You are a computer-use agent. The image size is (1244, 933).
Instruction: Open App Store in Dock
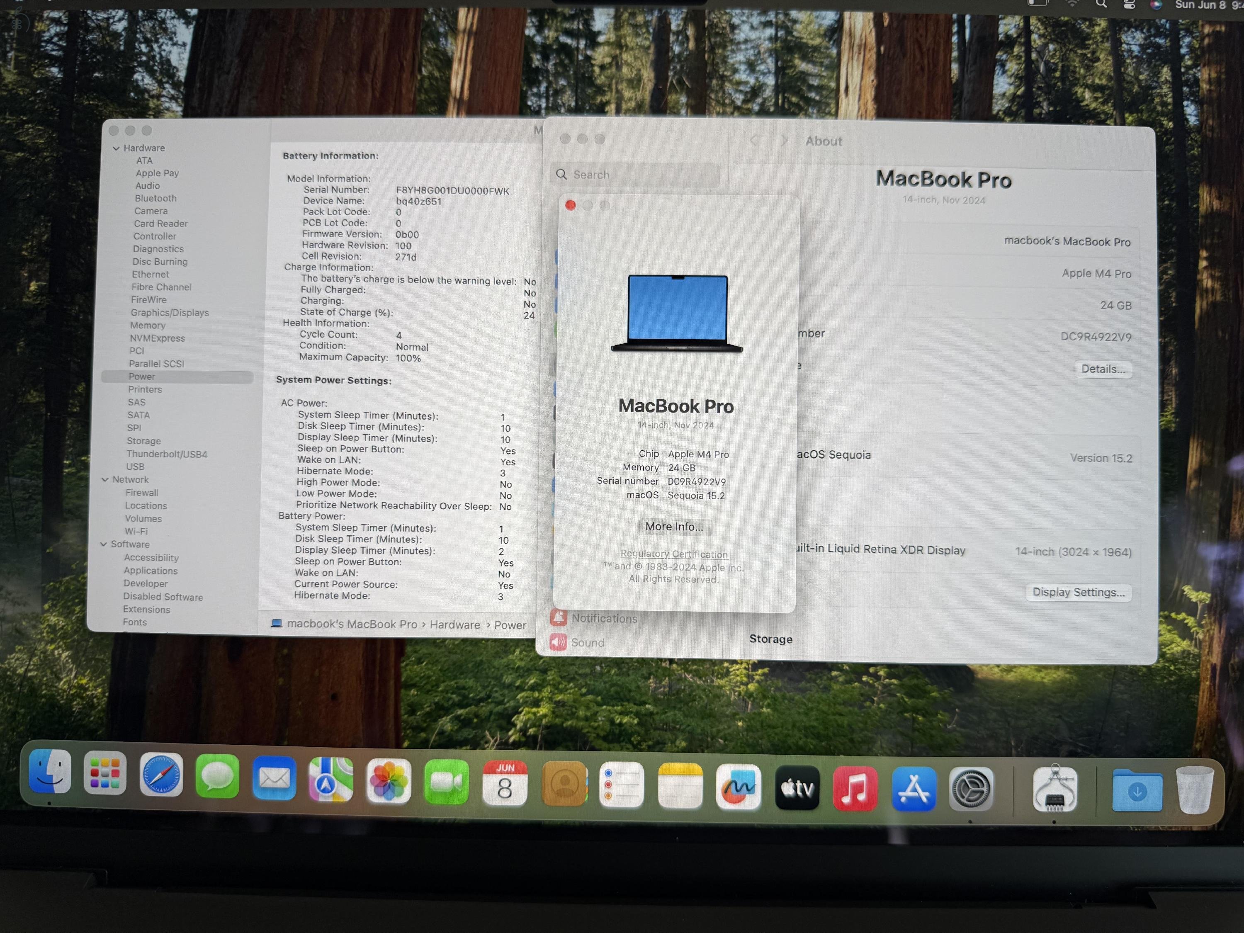pos(914,789)
